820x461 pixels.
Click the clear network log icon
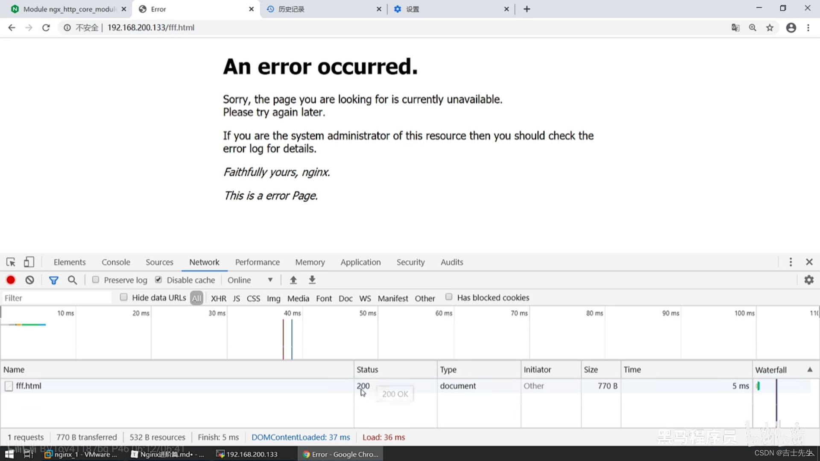tap(30, 280)
